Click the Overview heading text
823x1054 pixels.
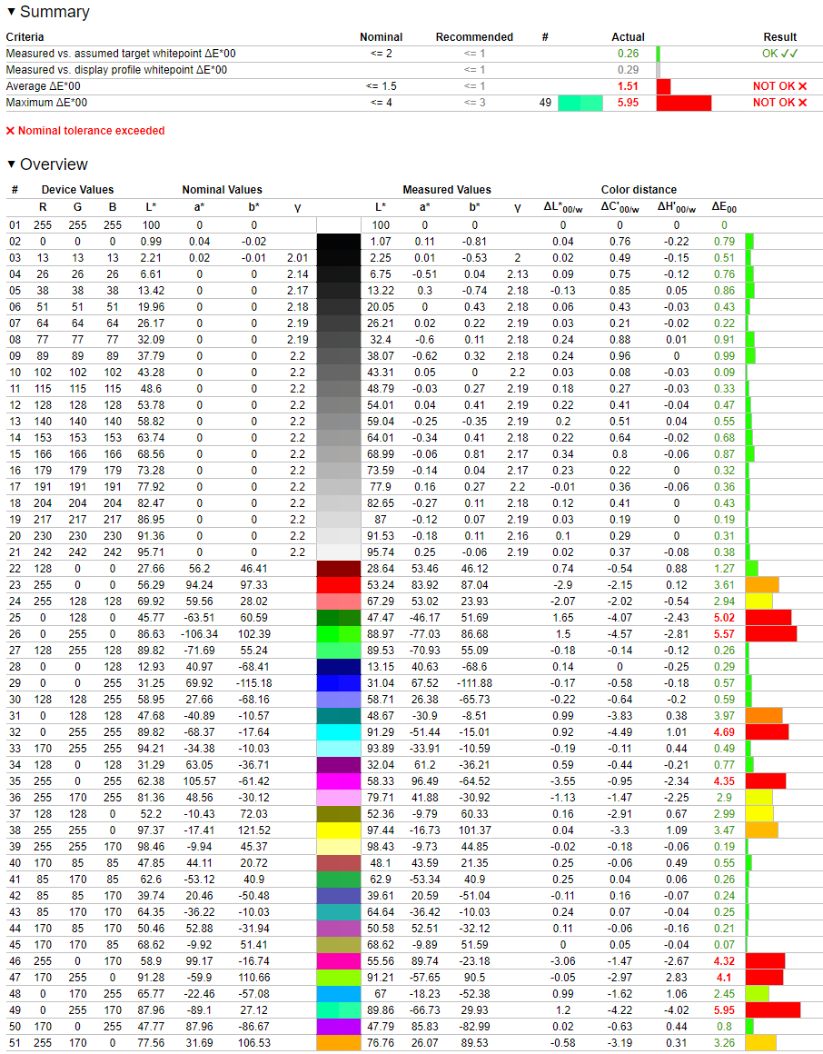coord(54,164)
